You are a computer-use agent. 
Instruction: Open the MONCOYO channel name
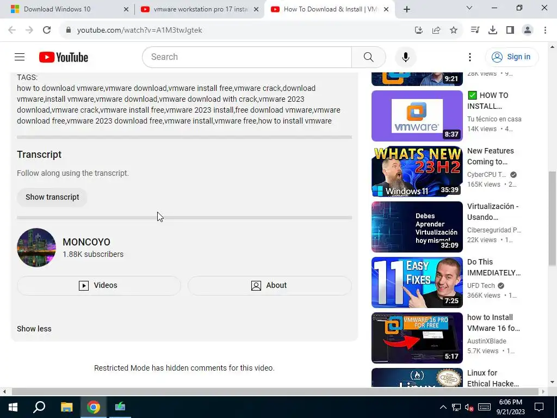point(86,242)
